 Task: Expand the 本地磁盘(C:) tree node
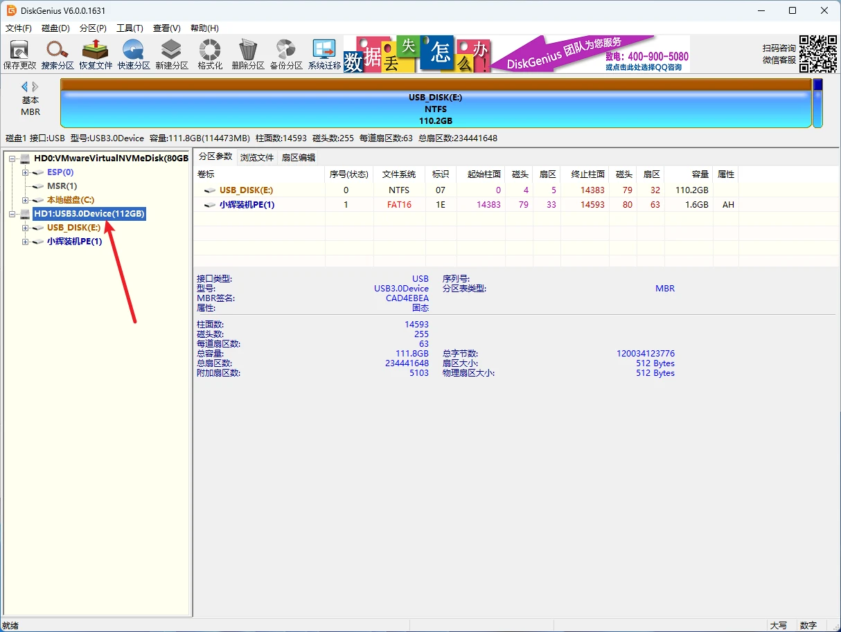point(26,200)
